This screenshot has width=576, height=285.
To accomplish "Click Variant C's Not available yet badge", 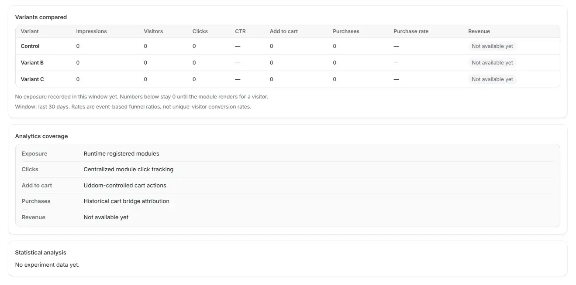I will (492, 79).
